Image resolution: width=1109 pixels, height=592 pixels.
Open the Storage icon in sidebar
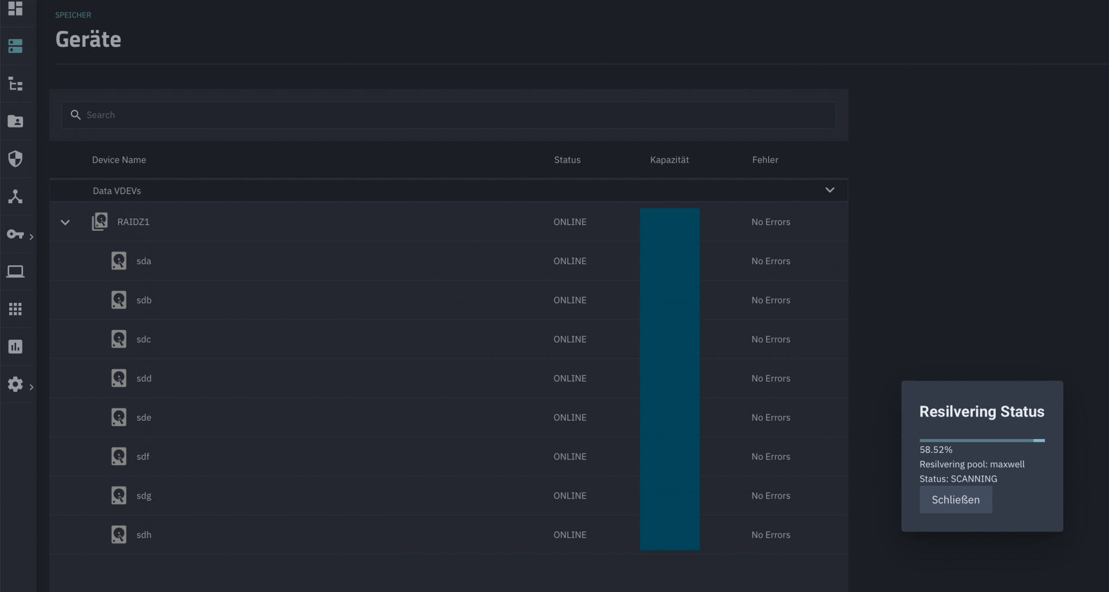click(16, 46)
